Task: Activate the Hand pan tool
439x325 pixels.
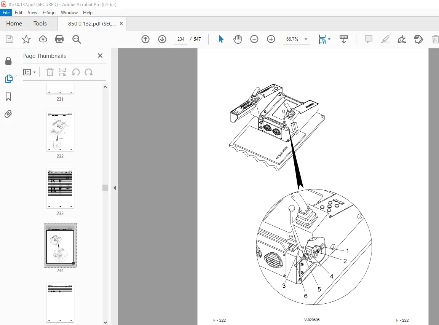Action: (238, 39)
